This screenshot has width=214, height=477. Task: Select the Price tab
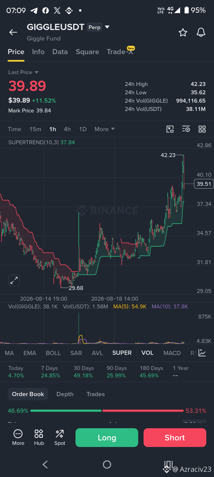16,52
